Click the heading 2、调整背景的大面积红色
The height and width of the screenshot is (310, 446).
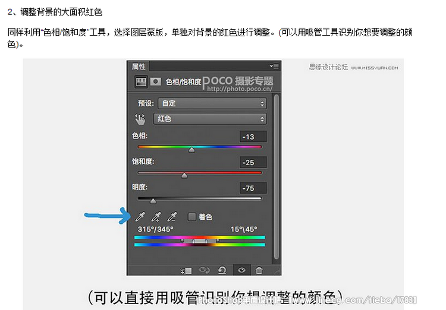point(55,12)
